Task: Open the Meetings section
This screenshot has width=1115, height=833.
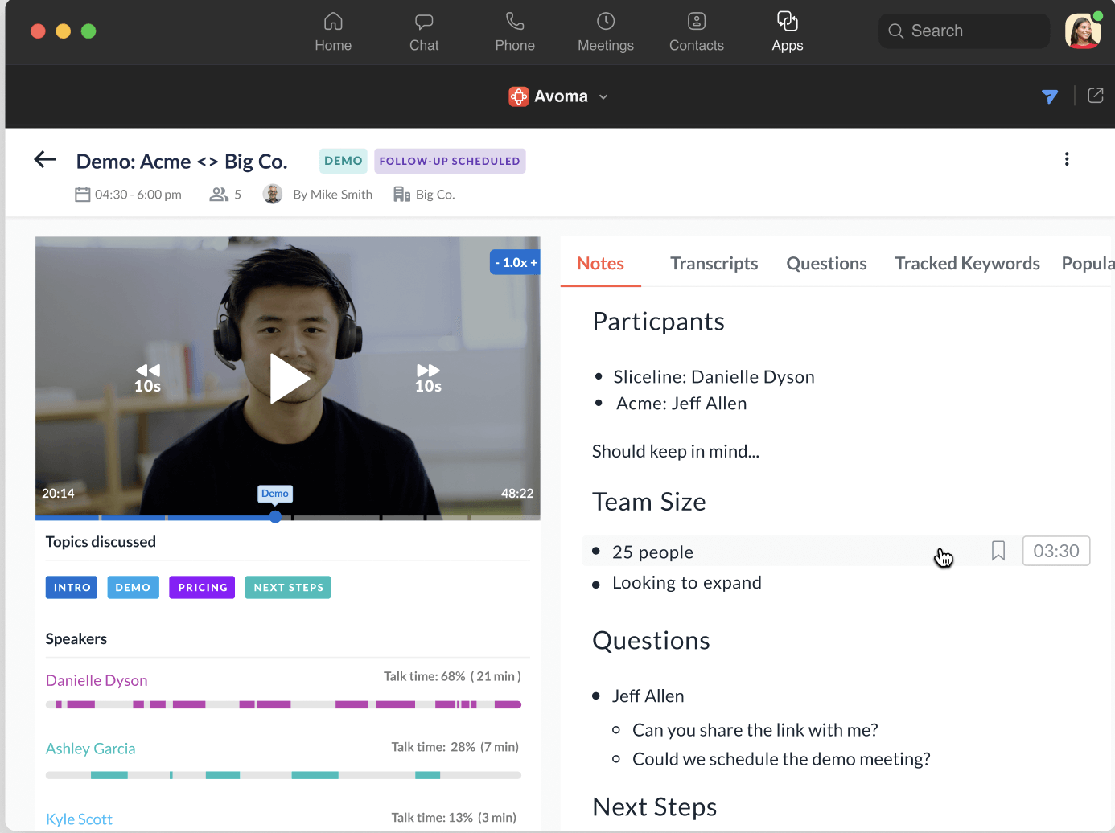Action: (606, 32)
